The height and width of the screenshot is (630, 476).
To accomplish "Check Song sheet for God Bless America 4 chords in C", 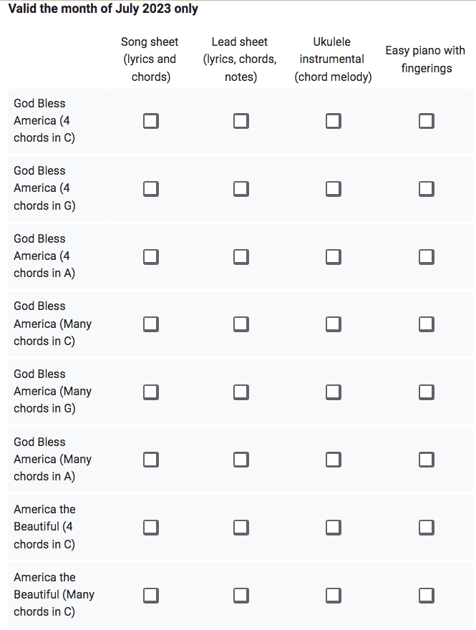I will click(x=150, y=121).
